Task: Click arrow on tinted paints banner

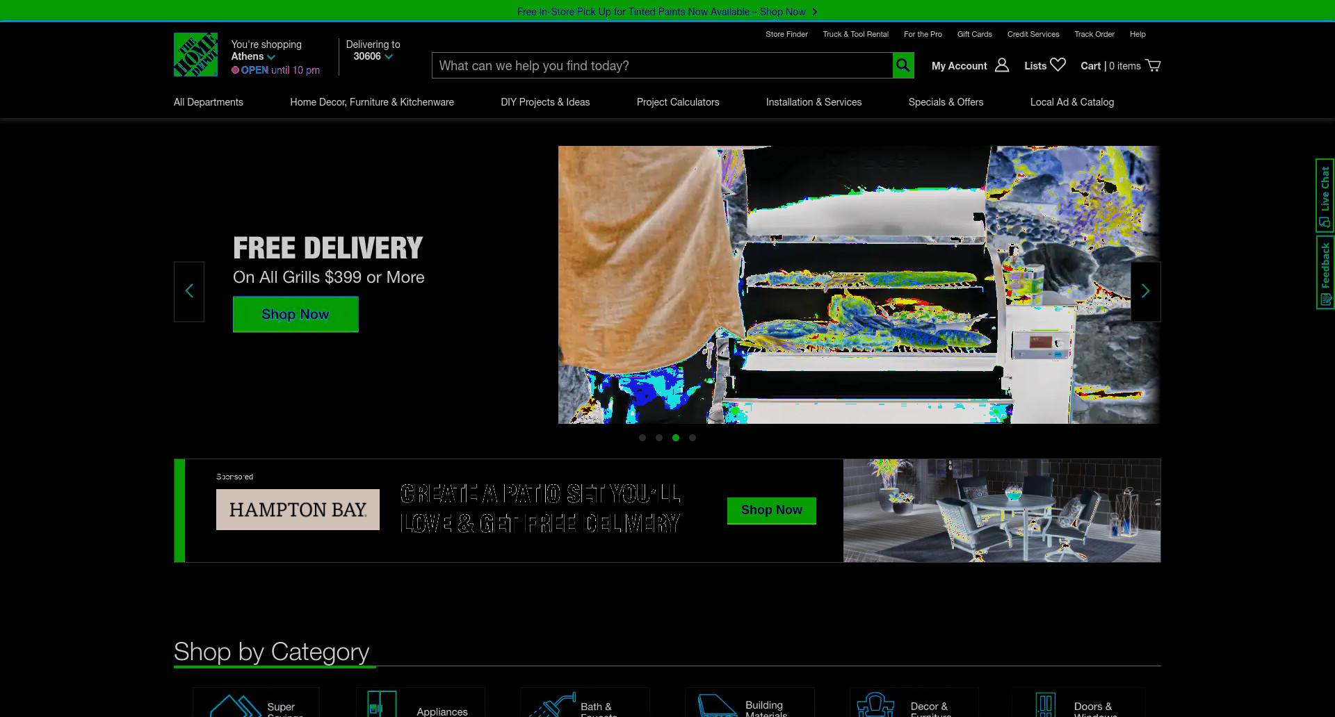Action: (x=815, y=12)
